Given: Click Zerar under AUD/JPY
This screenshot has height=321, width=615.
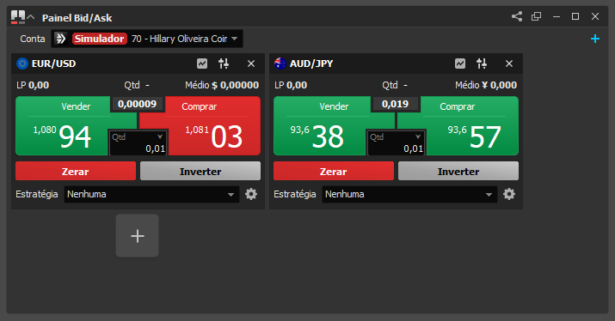Looking at the screenshot, I should pyautogui.click(x=334, y=171).
